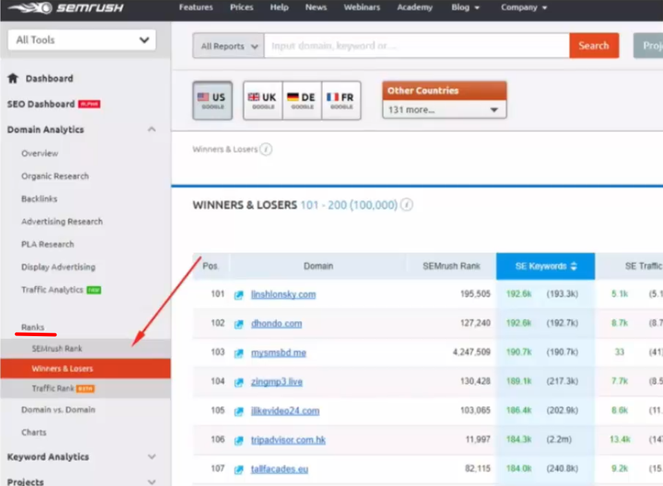
Task: Click the domain or keyword search field
Action: point(416,46)
